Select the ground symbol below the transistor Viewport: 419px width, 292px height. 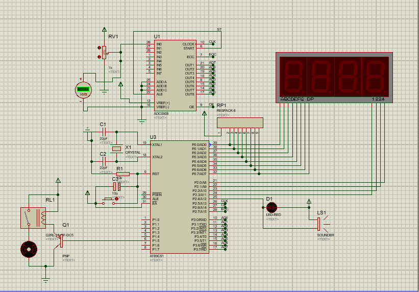pos(46,280)
